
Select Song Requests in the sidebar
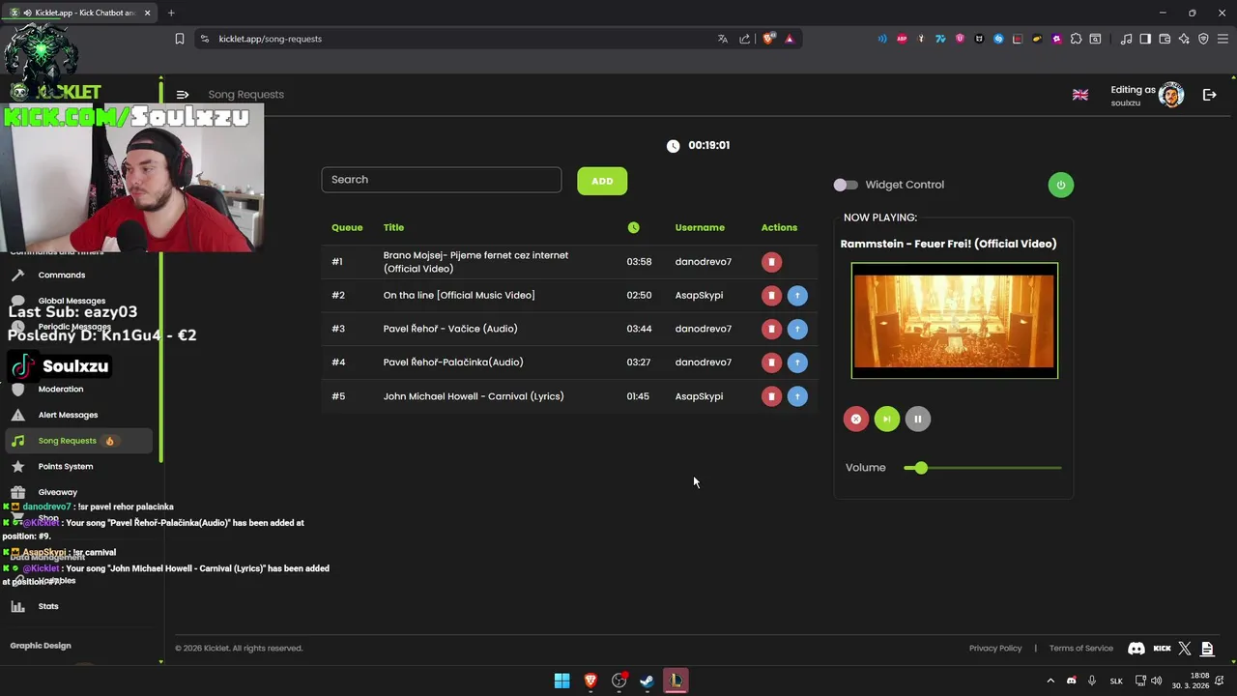(x=77, y=441)
